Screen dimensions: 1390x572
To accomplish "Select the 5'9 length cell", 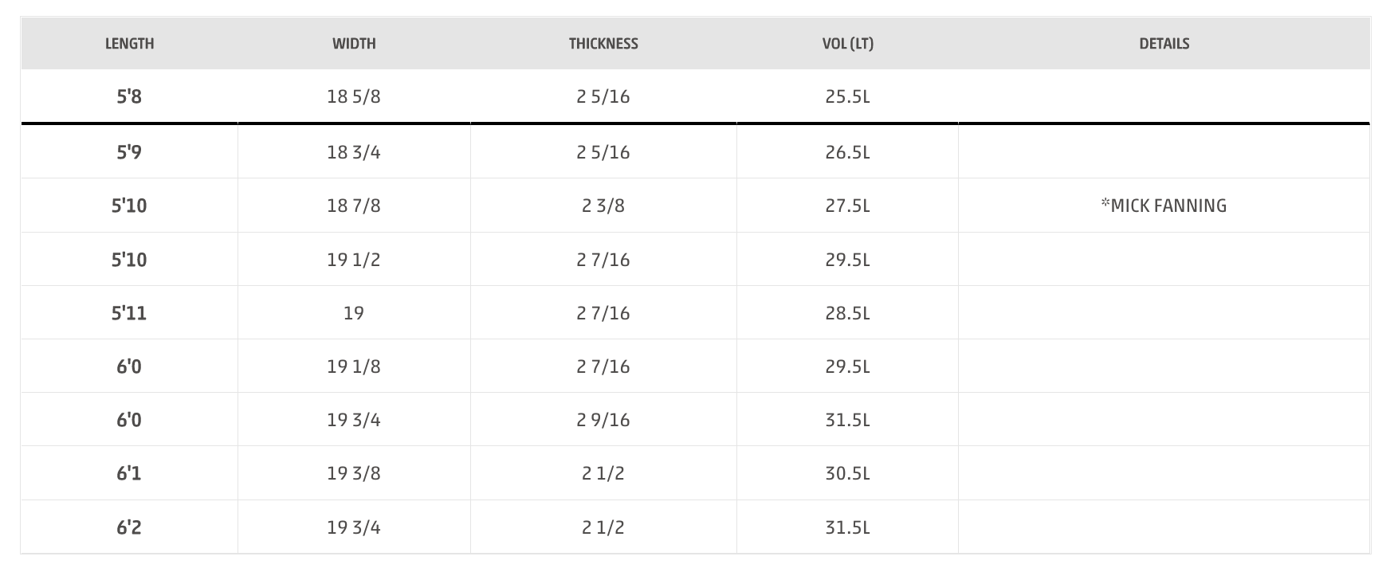I will tap(129, 151).
